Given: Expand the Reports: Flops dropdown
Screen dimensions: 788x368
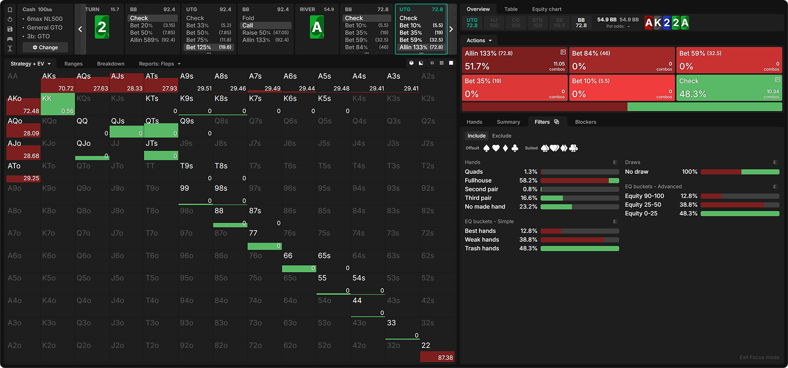Looking at the screenshot, I should tap(160, 64).
